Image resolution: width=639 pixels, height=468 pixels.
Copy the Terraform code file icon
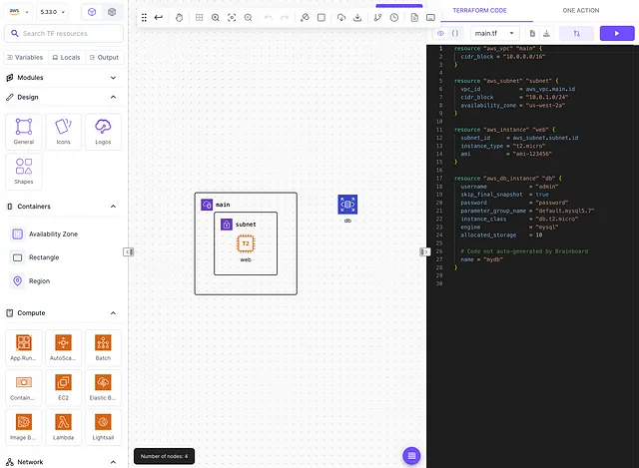pos(532,33)
